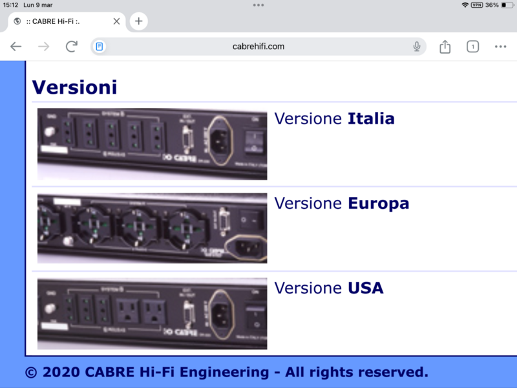Open the tab switcher showing 1 tab
The height and width of the screenshot is (388, 517).
coord(472,47)
